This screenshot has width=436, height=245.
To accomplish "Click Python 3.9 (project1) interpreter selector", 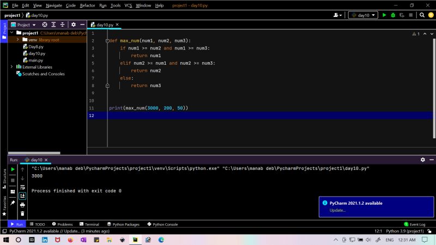I will 404,231.
